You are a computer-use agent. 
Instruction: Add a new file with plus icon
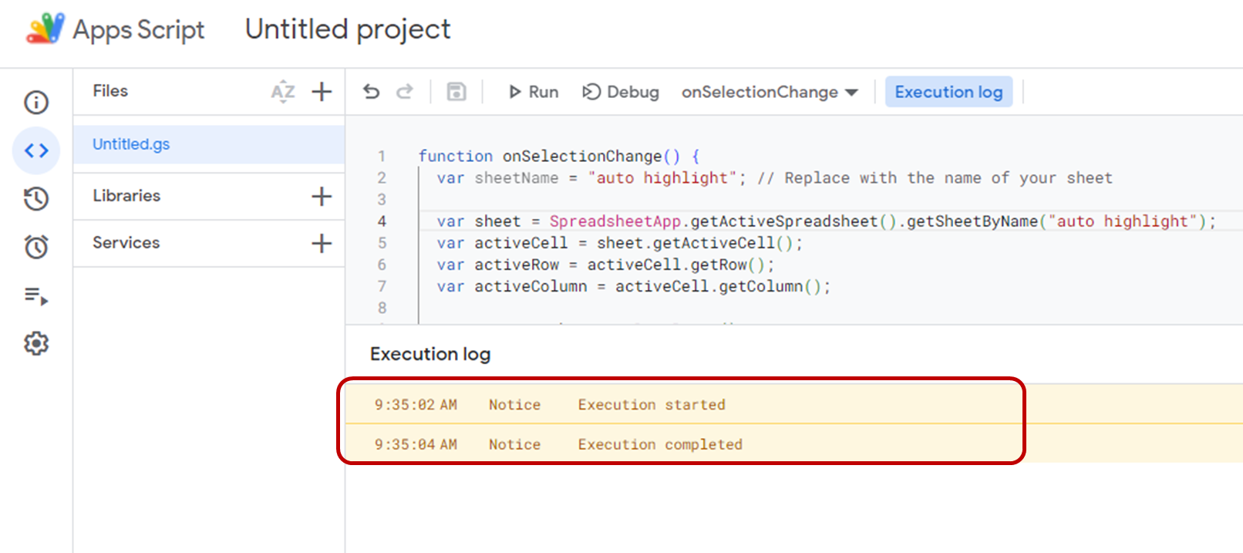coord(322,92)
